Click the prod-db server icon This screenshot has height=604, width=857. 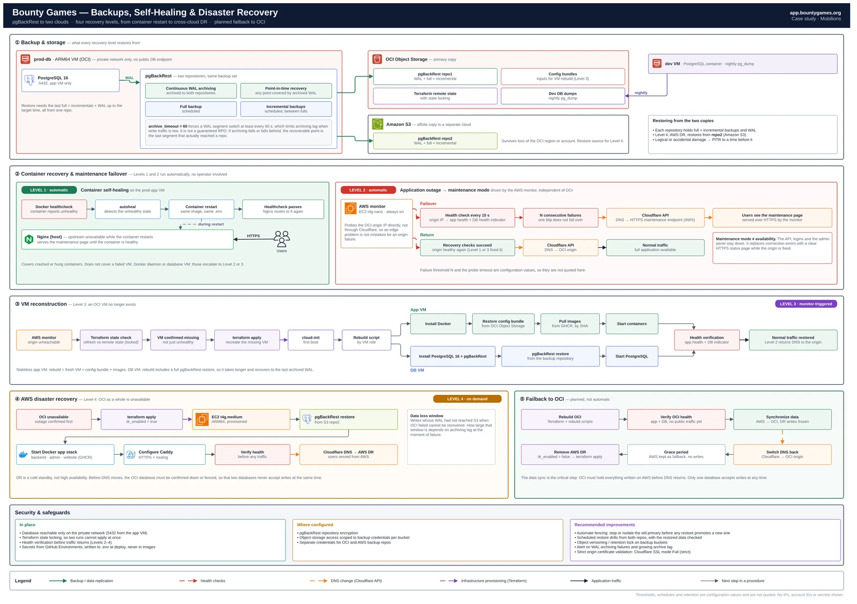point(25,59)
